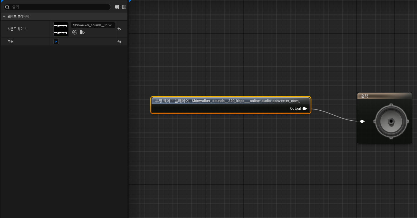Click the speaker icon on output node

(391, 121)
